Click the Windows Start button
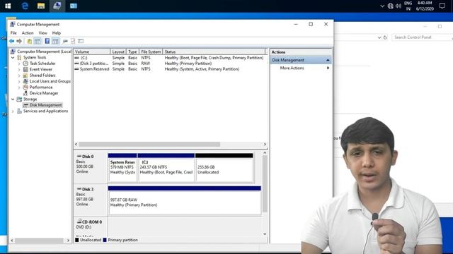This screenshot has width=453, height=254. coord(8,6)
